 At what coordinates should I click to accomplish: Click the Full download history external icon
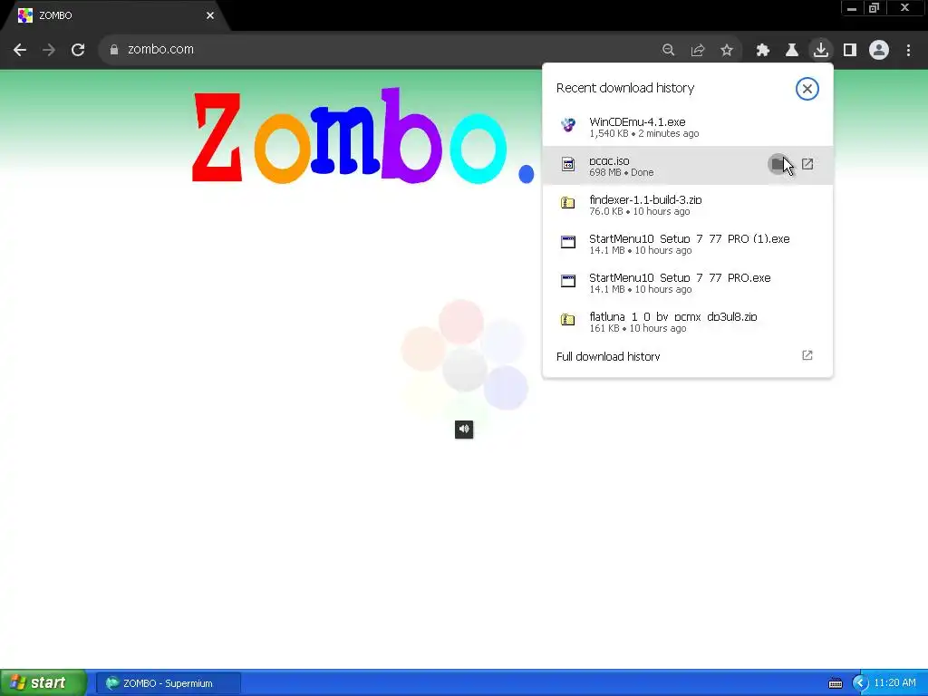(807, 355)
